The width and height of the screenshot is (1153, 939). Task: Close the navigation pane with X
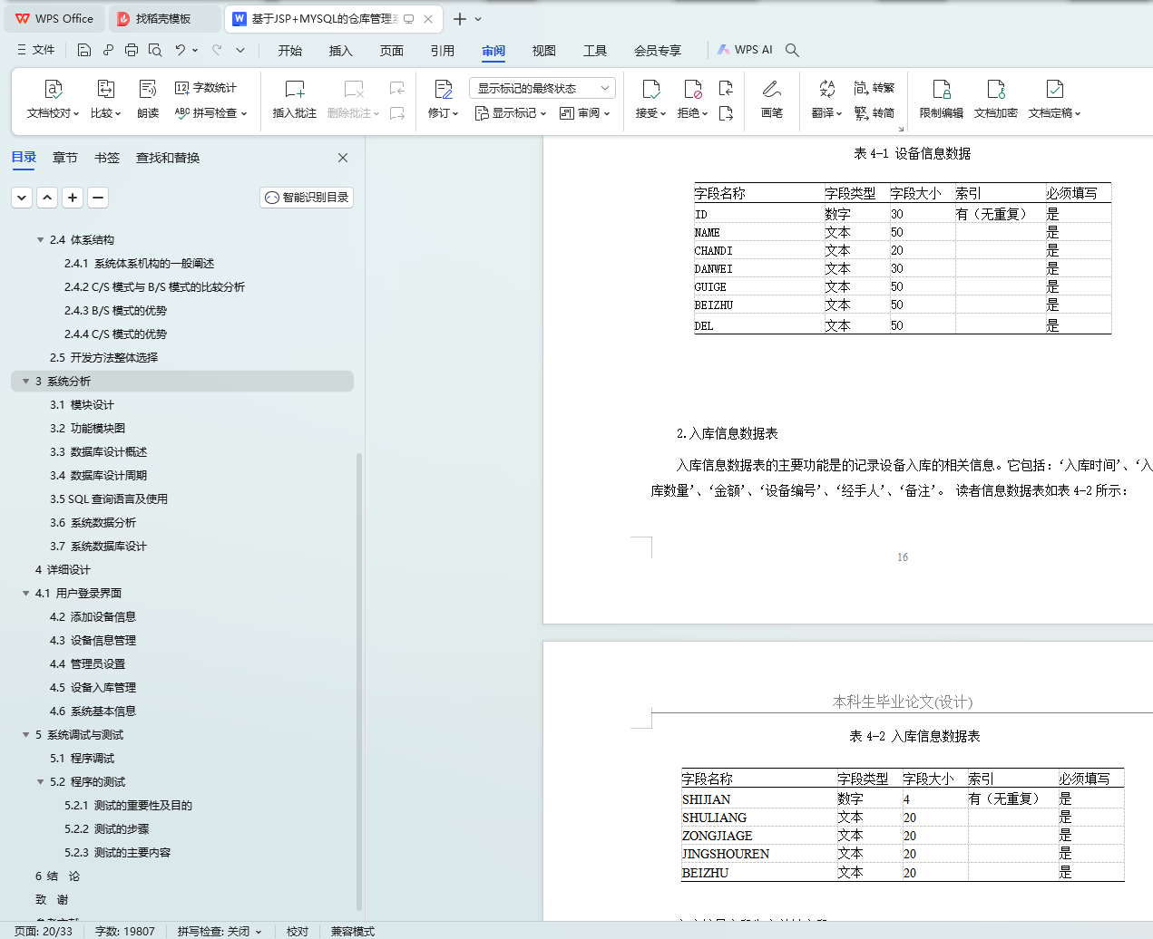343,158
